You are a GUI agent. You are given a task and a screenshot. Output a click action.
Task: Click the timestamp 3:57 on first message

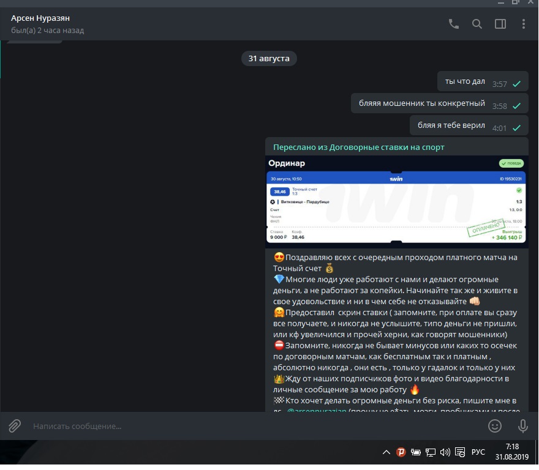pos(499,84)
